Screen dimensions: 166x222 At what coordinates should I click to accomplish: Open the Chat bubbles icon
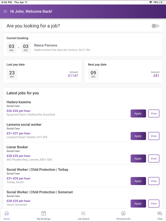pos(160,213)
